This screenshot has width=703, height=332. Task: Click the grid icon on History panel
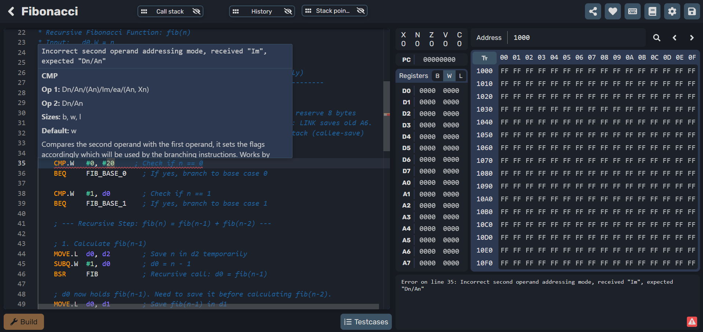coord(236,11)
